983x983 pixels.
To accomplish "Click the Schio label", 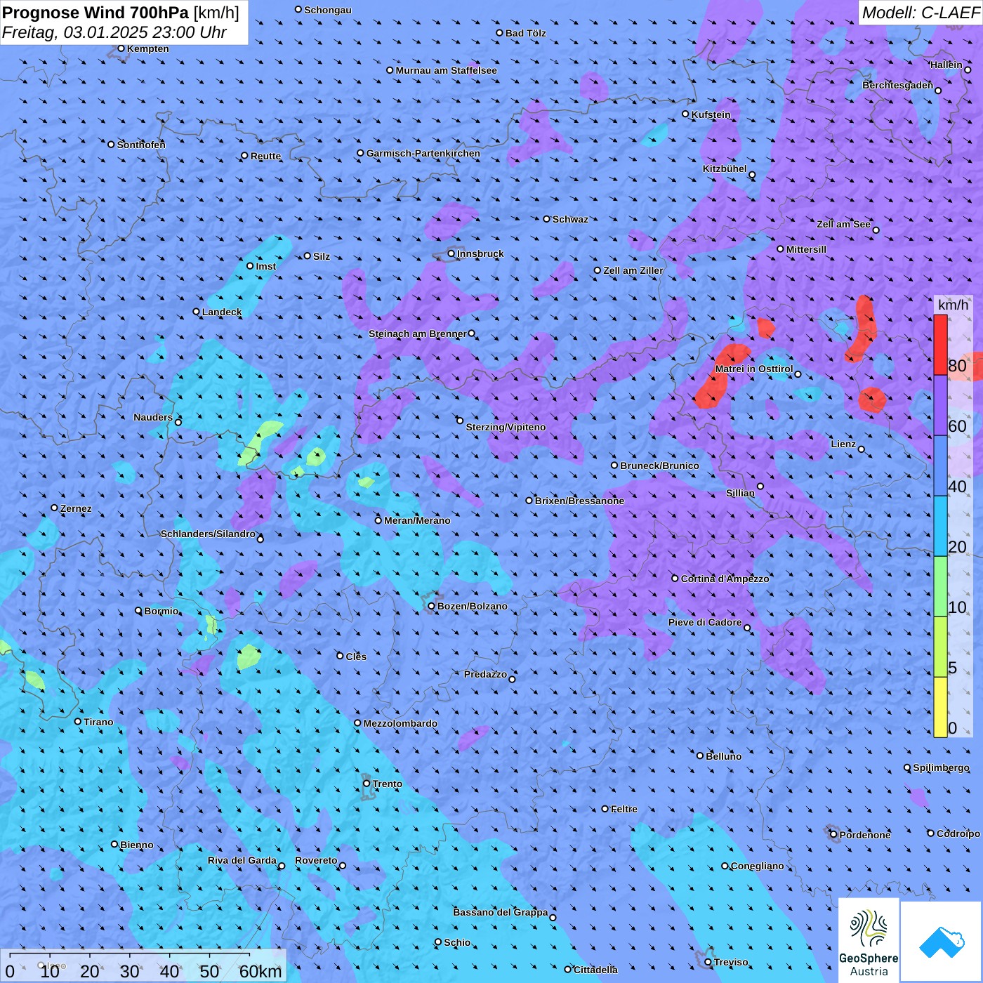I will pos(457,942).
